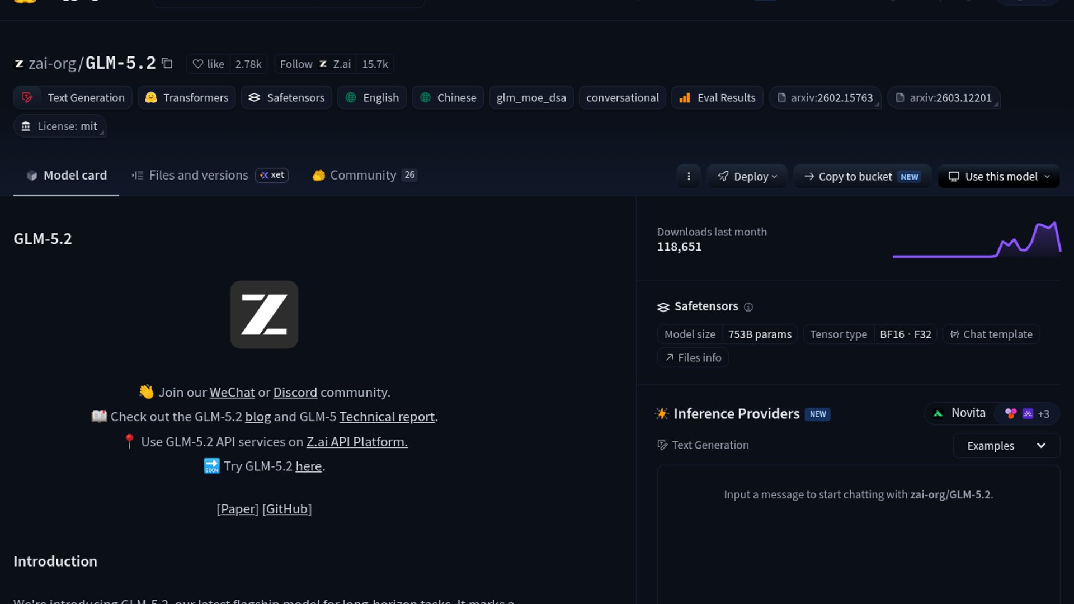
Task: Open the Community tab
Action: click(x=365, y=176)
